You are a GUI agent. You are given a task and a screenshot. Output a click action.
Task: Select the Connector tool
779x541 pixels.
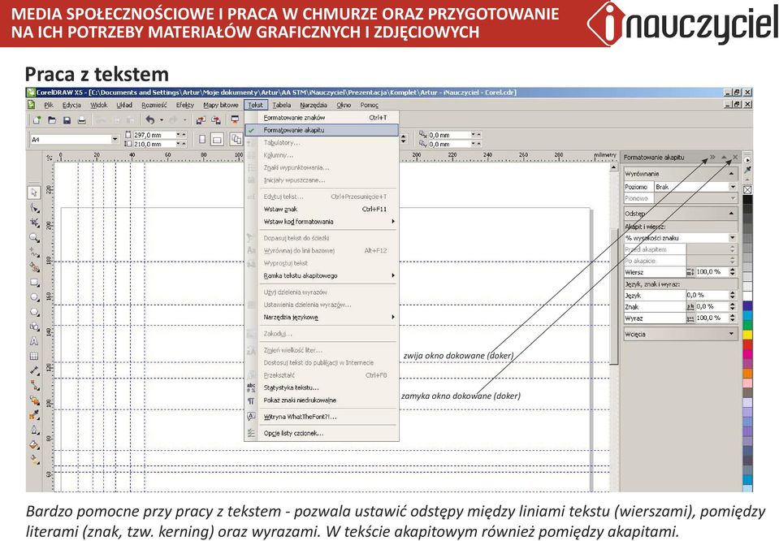pos(34,386)
